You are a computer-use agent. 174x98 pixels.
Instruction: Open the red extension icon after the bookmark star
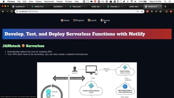pyautogui.click(x=147, y=11)
